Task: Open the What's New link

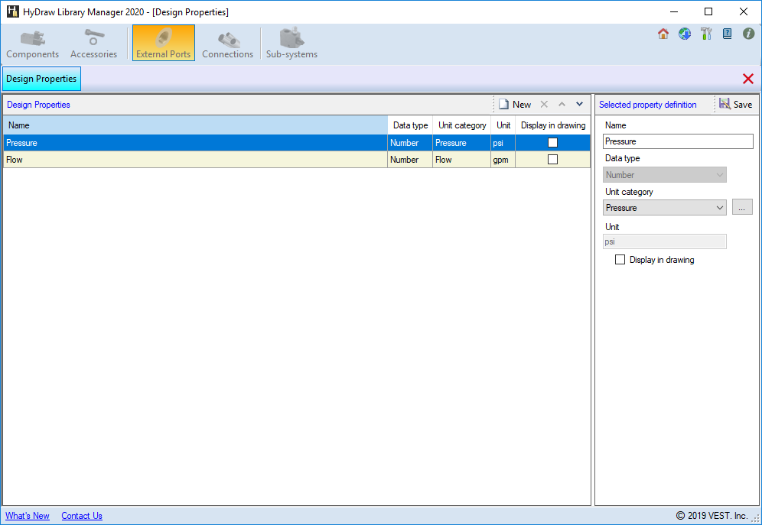Action: (28, 516)
